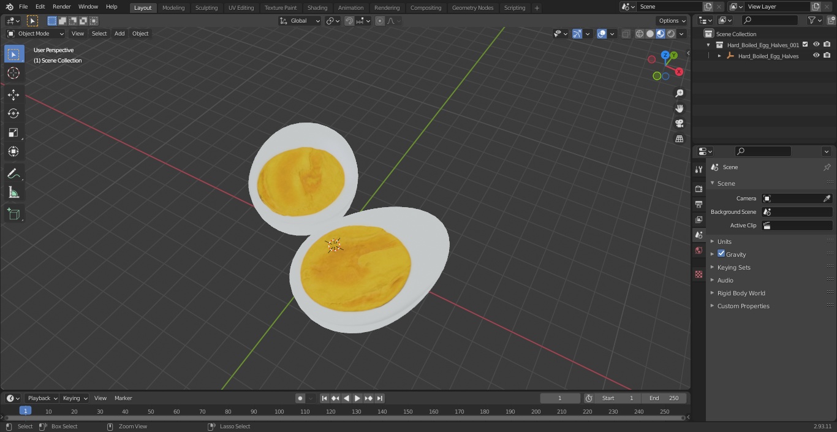The image size is (837, 432).
Task: Switch to the Sculpting workspace tab
Action: pos(206,7)
